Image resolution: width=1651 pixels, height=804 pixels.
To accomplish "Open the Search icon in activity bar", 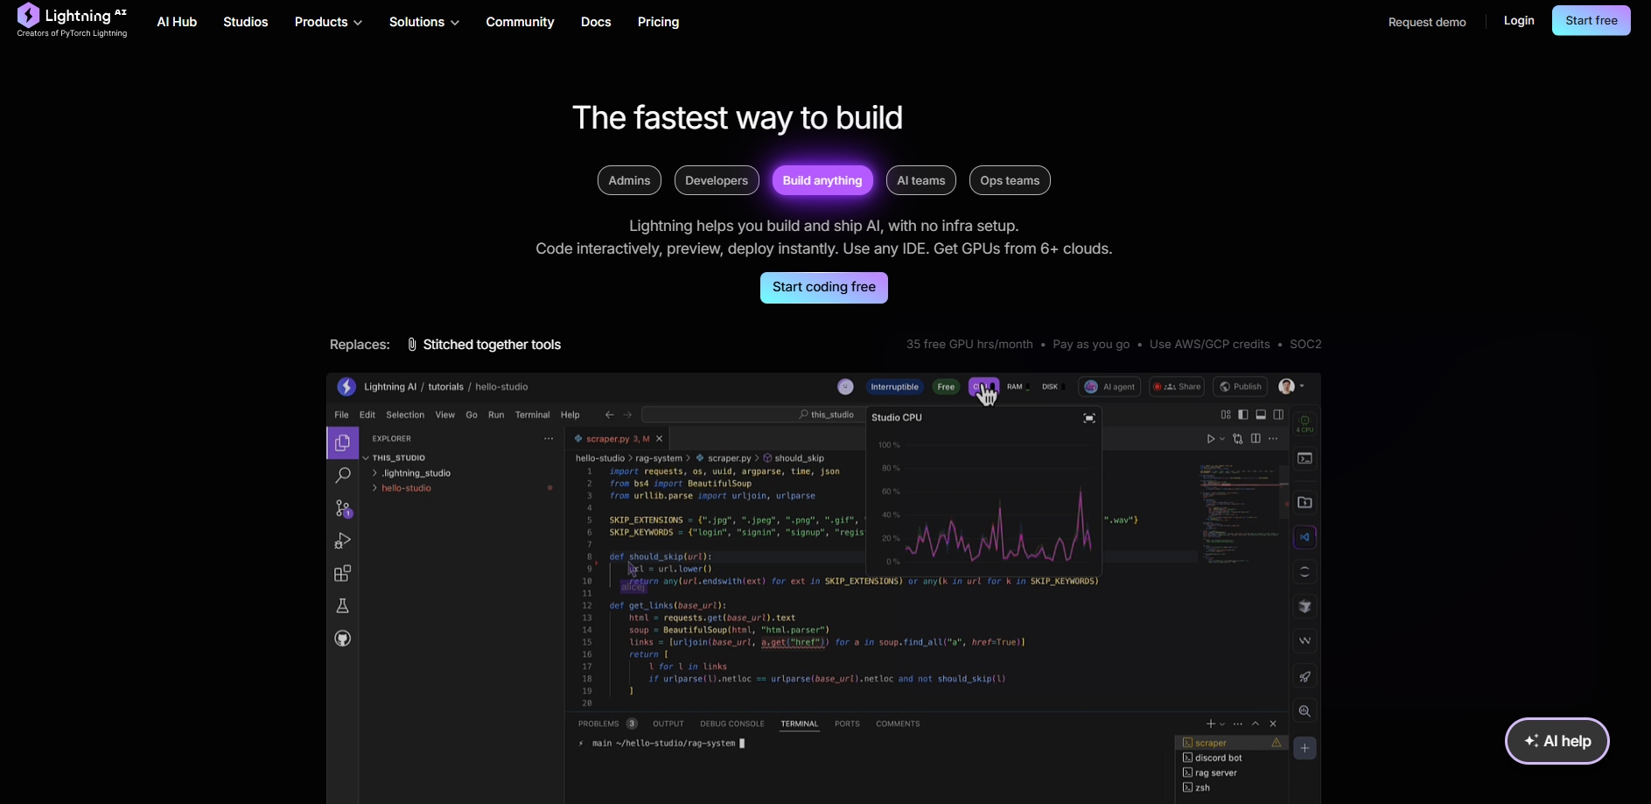I will 343,475.
